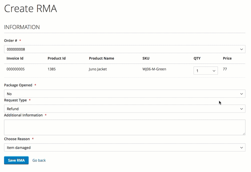Click the Choose Reason field label
The width and height of the screenshot is (251, 172).
click(17, 139)
